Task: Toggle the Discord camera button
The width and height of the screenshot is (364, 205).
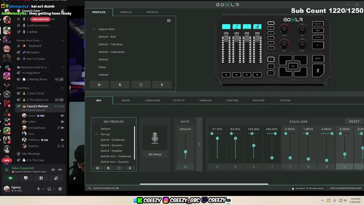Action: click(x=11, y=178)
